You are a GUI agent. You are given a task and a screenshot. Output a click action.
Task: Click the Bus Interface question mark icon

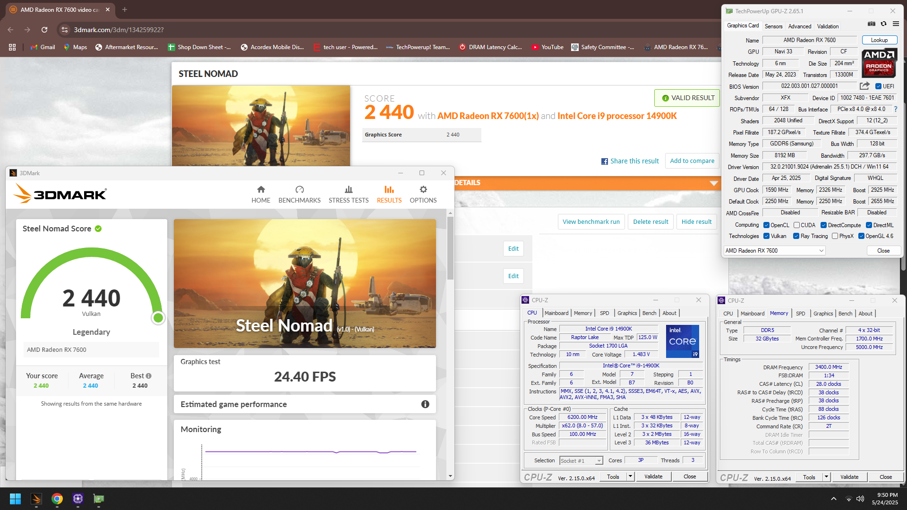tap(895, 109)
